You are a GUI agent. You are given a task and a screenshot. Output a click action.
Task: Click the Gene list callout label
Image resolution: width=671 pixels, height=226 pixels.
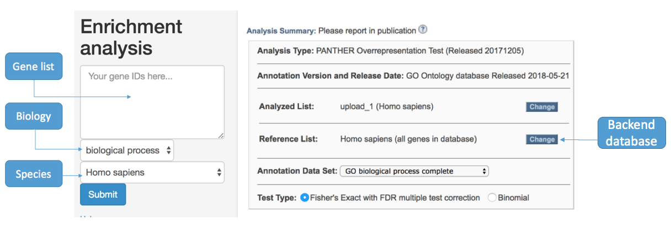(35, 67)
